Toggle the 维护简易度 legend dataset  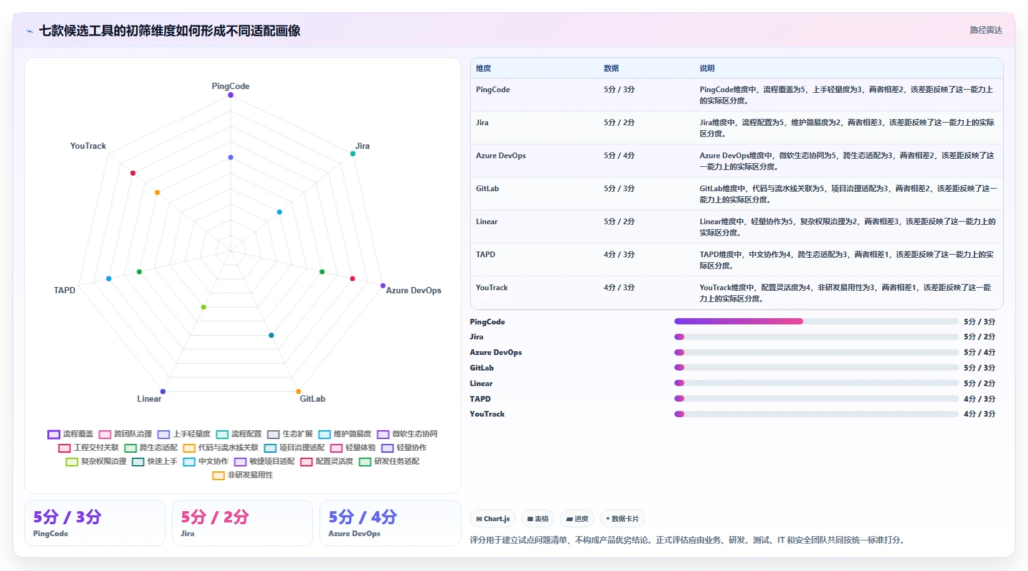[344, 434]
